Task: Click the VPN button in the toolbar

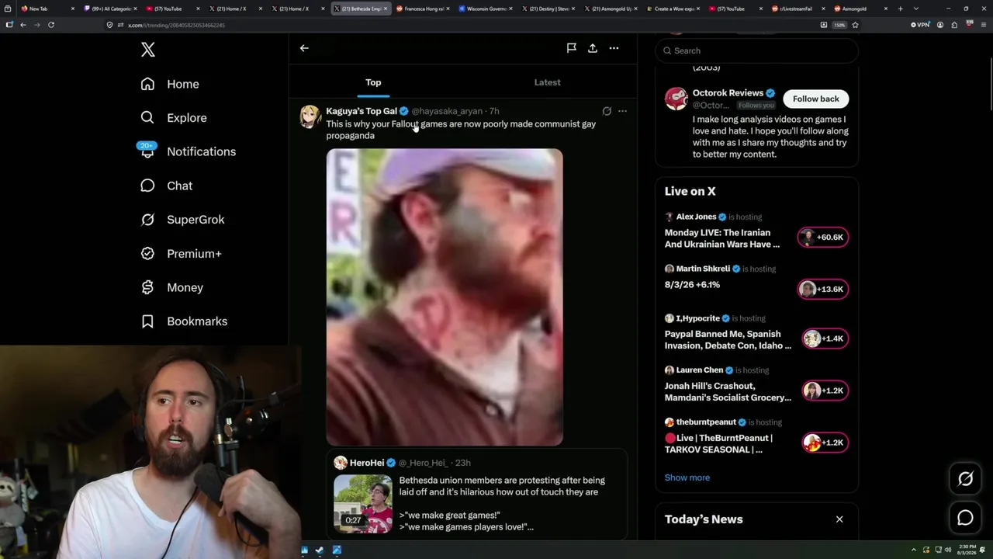Action: click(x=920, y=25)
